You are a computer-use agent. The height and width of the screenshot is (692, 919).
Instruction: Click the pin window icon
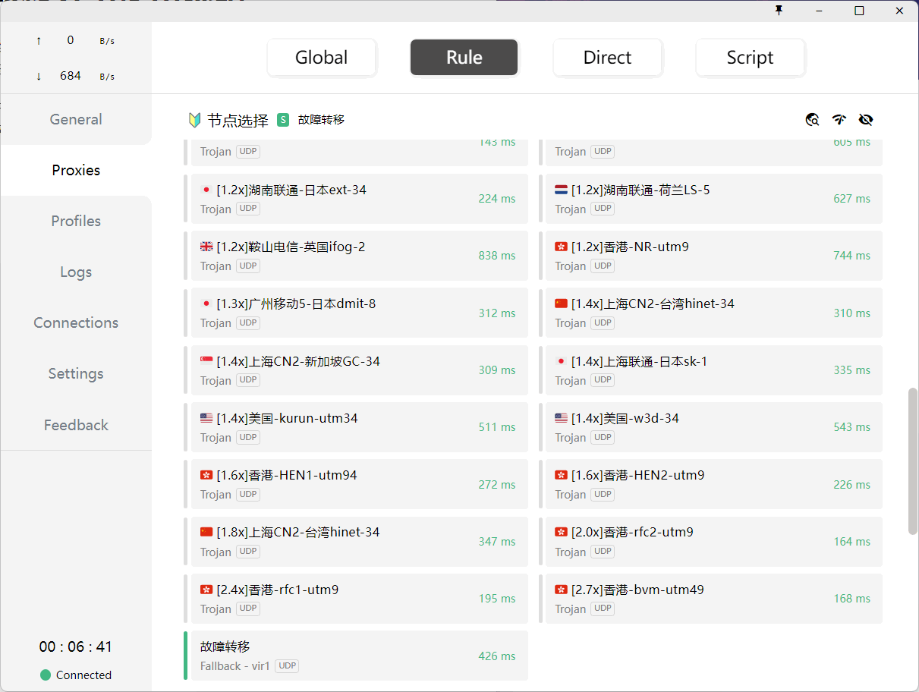coord(779,11)
